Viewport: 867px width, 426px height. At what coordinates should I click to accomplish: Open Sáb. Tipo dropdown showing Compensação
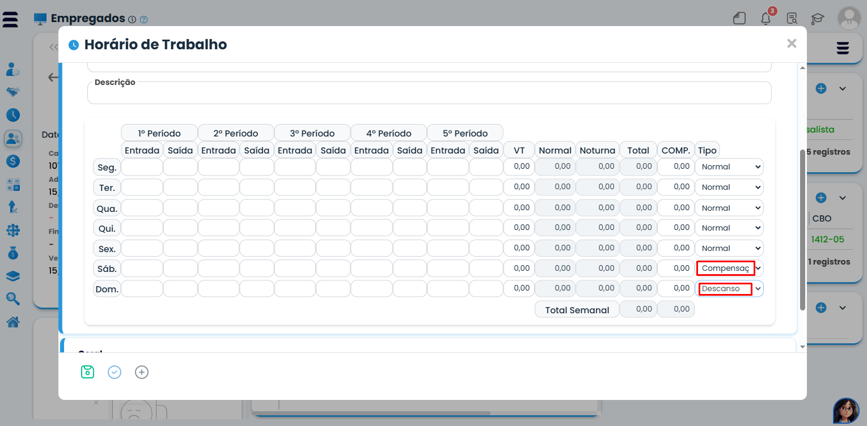click(x=729, y=268)
